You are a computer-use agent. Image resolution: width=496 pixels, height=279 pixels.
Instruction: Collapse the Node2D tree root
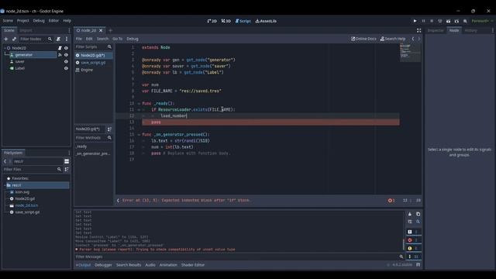(5, 48)
